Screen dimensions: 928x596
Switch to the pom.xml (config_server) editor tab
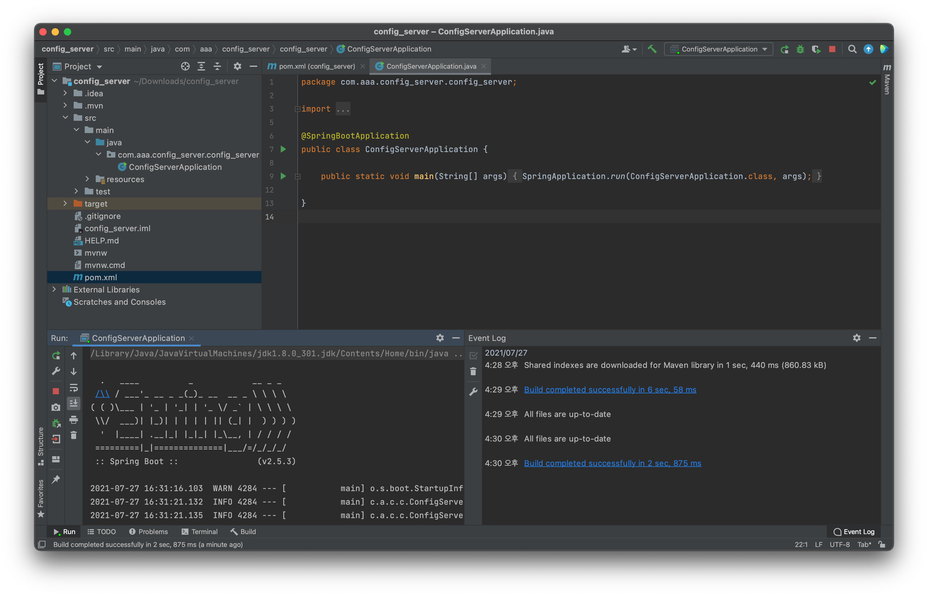tap(316, 66)
